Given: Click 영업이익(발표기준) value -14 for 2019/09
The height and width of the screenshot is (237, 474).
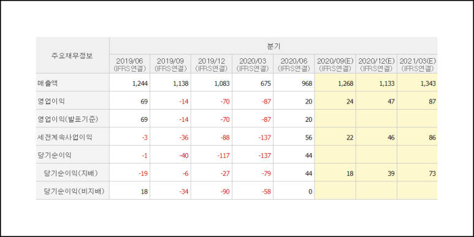Looking at the screenshot, I should [183, 119].
